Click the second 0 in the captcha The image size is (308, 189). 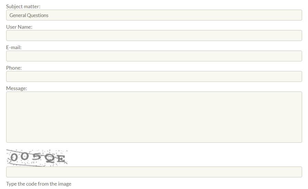25,156
